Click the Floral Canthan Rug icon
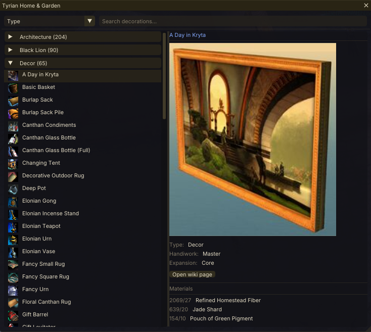 pos(13,303)
